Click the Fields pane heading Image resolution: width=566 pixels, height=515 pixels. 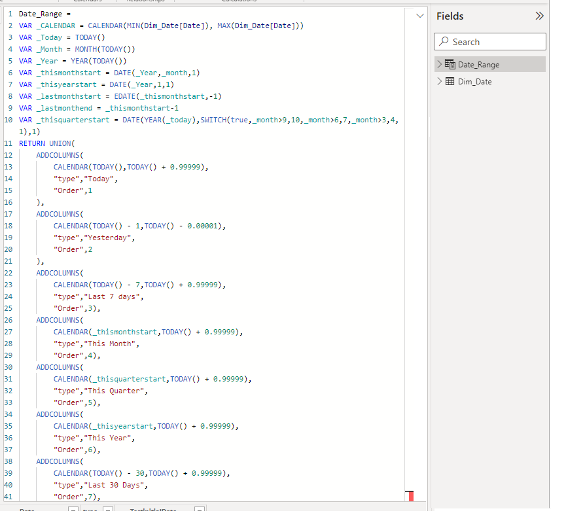tap(450, 16)
